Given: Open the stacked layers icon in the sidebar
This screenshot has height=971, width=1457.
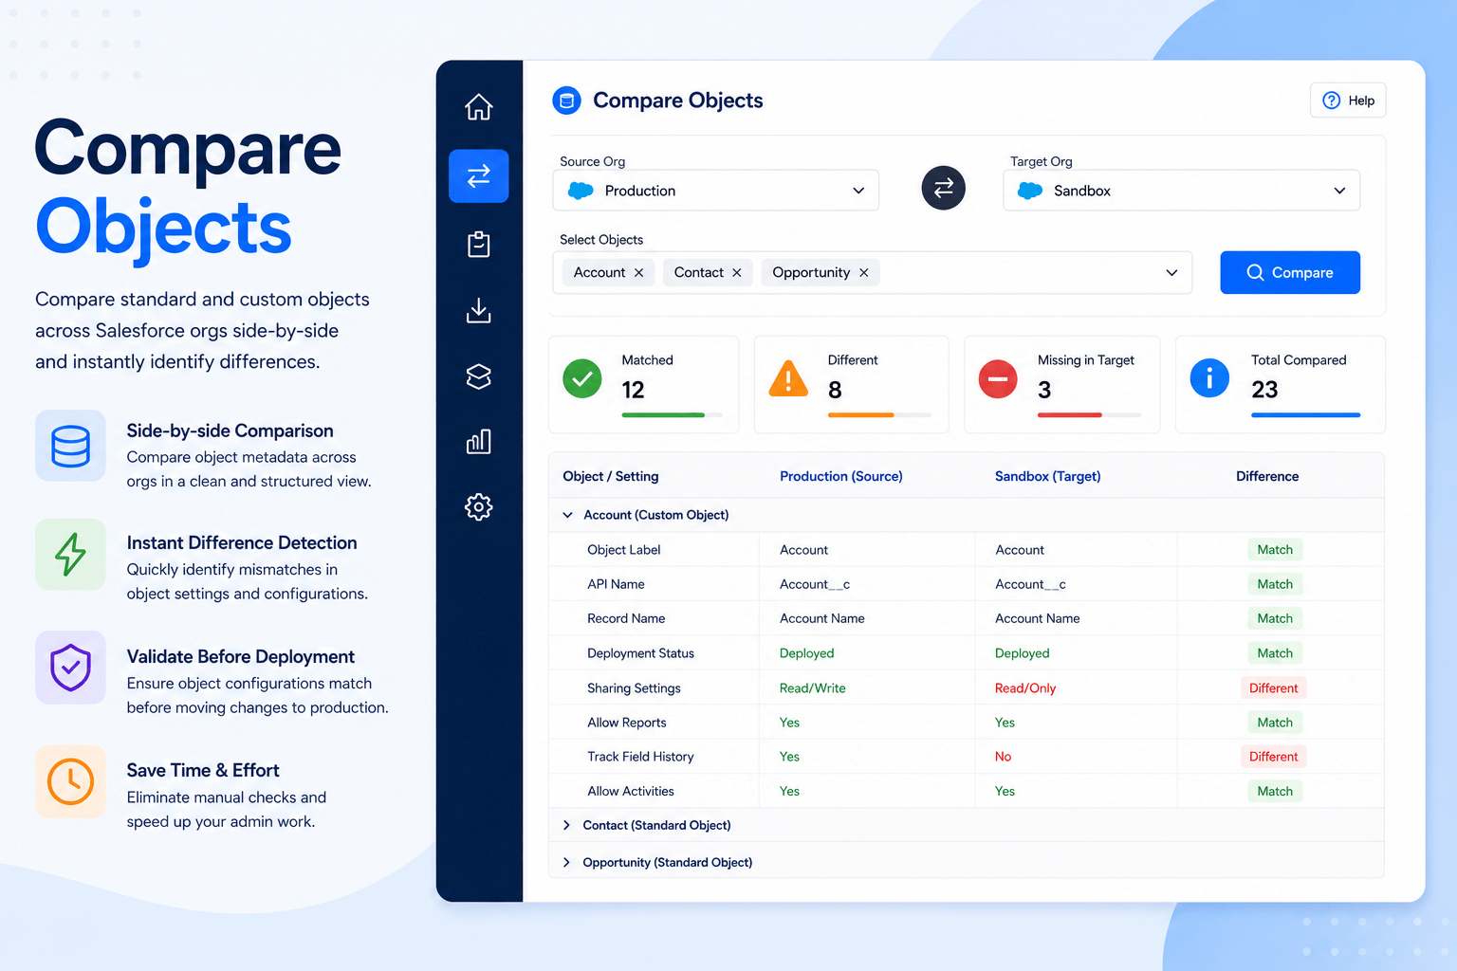Looking at the screenshot, I should tap(478, 376).
